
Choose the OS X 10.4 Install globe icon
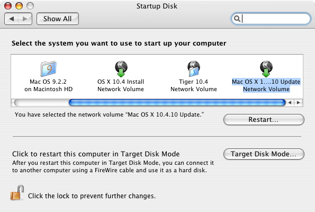coord(121,69)
